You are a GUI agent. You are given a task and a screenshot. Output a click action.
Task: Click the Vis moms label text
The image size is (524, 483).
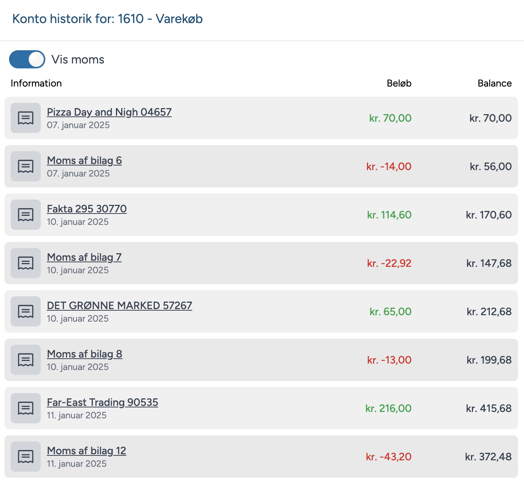pos(78,59)
